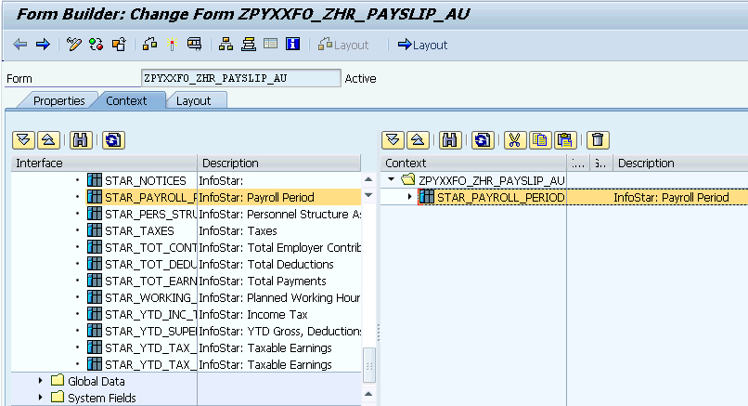This screenshot has height=406, width=748.
Task: Expand the System Fields folder
Action: [x=40, y=398]
